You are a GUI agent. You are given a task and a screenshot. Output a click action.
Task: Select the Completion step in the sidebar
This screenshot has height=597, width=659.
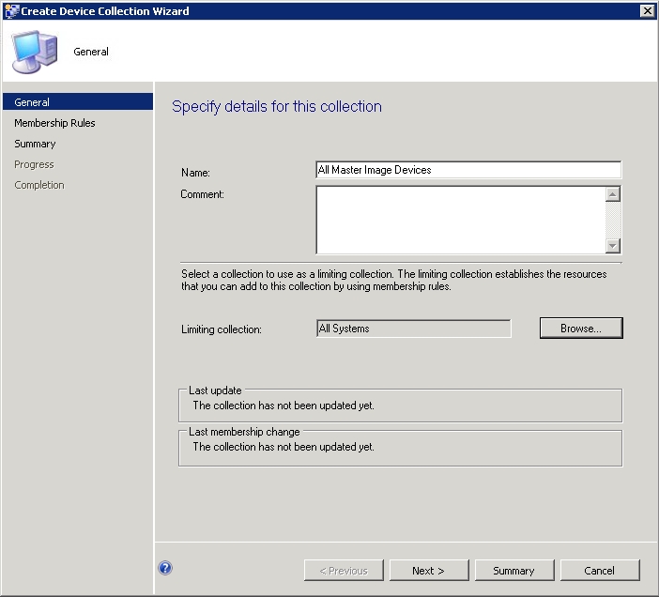tap(39, 185)
